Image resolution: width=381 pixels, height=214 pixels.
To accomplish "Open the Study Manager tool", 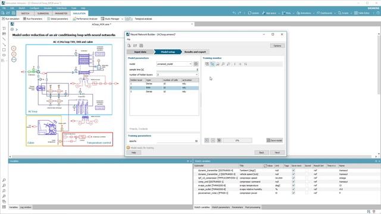I will (x=110, y=18).
